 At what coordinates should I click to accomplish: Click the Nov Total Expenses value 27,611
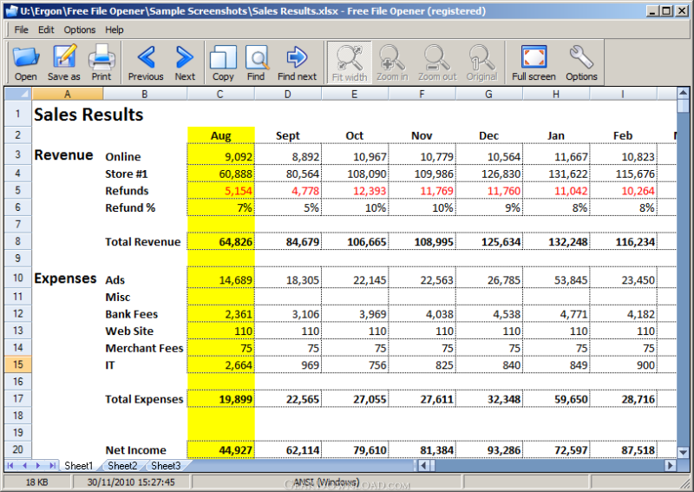click(x=422, y=399)
